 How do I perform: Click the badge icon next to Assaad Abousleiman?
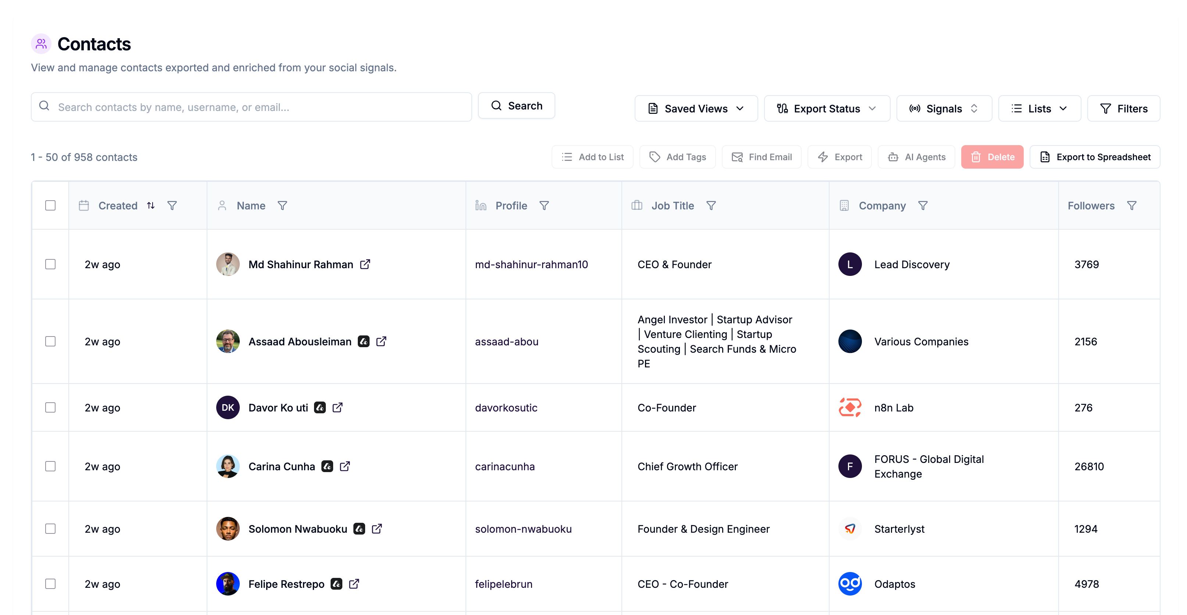click(364, 342)
